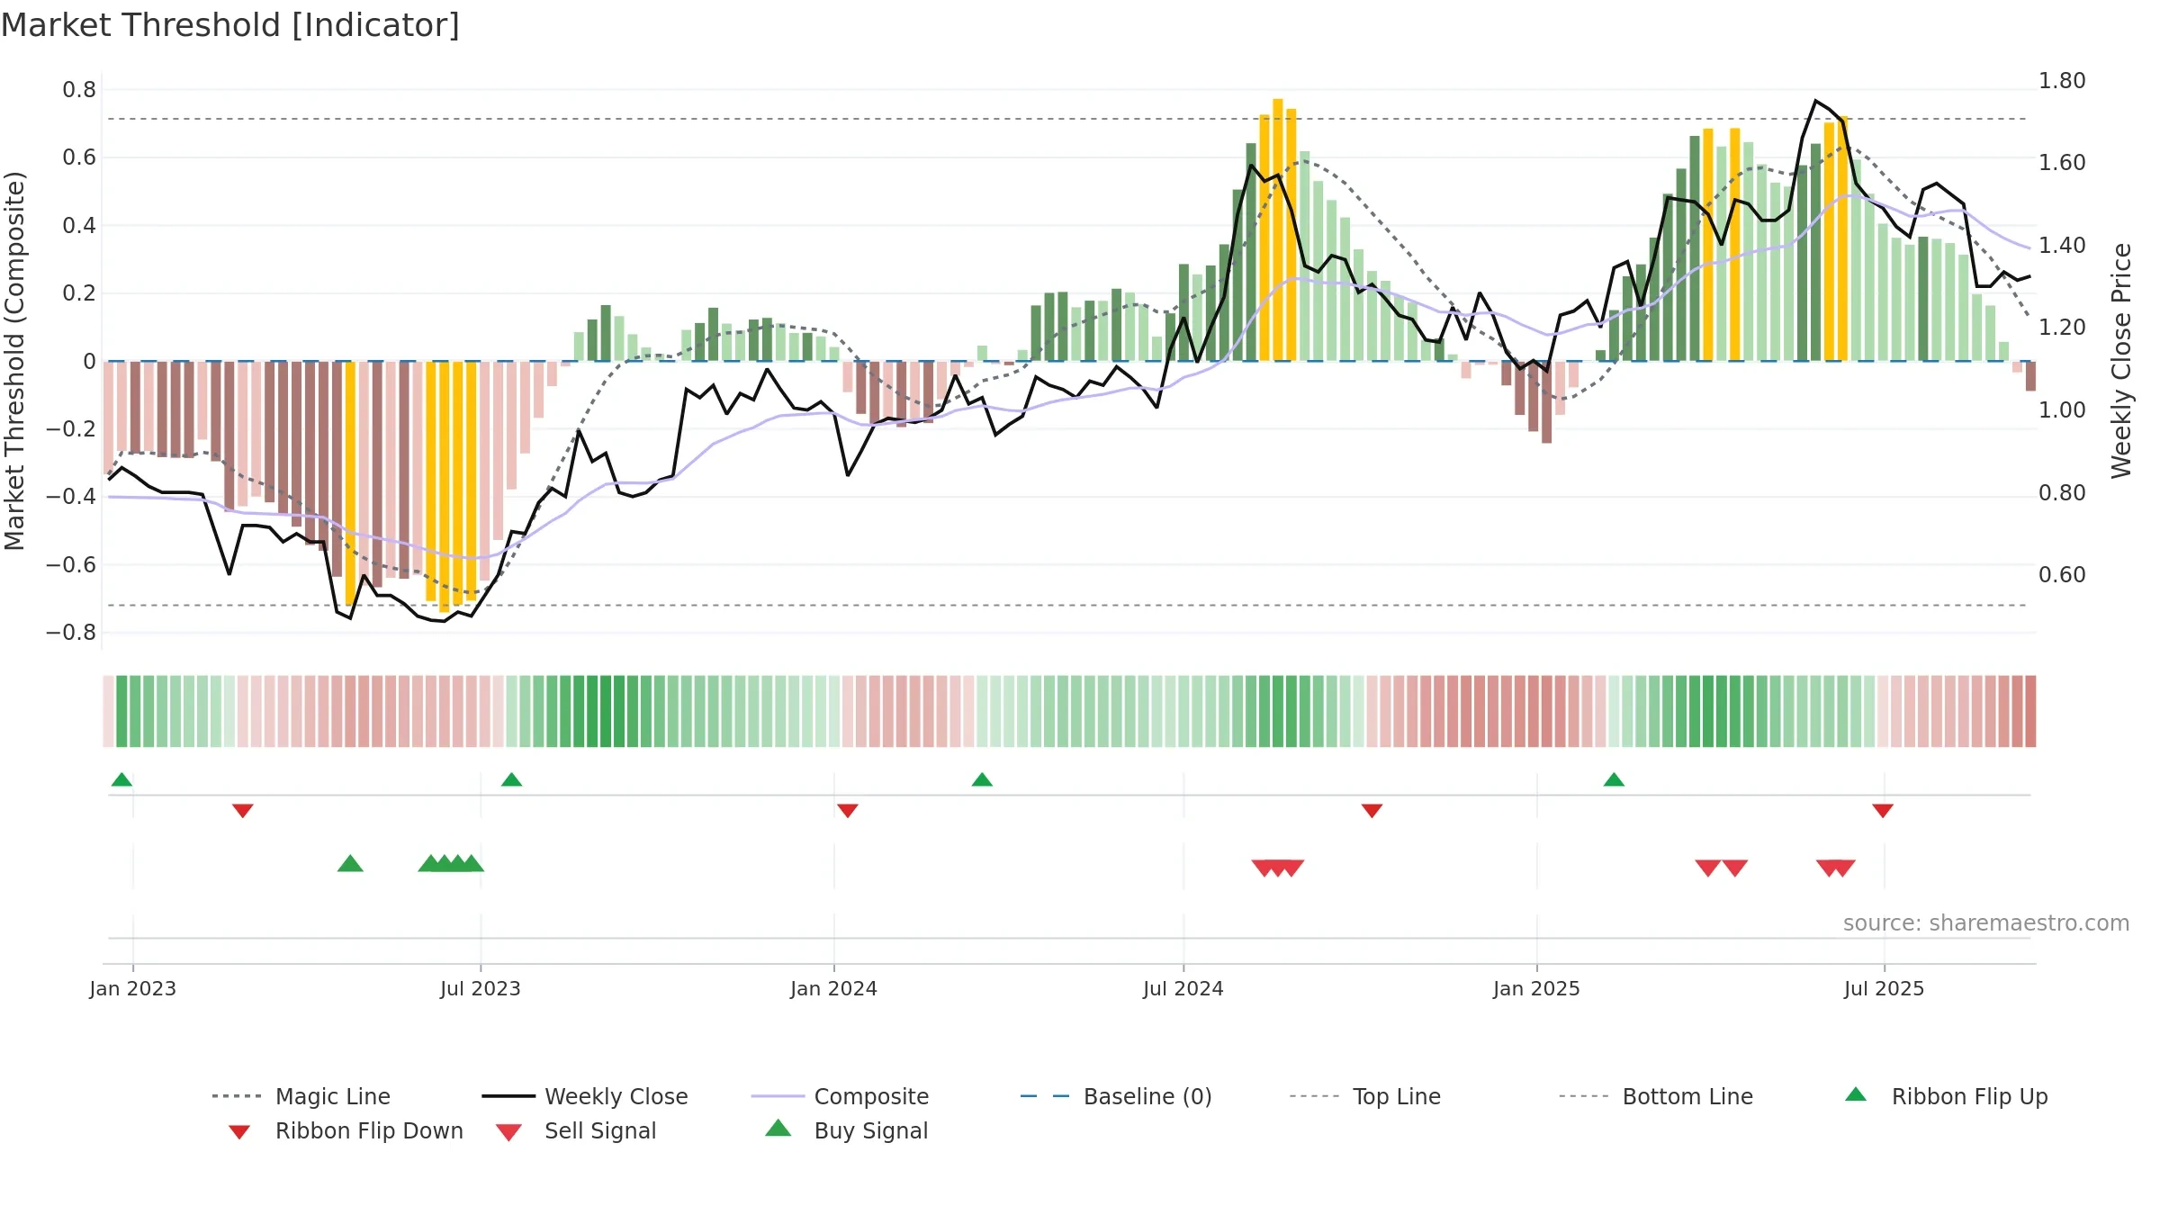Click the source: sharemaestro.com text
Viewport: 2160px width, 1215px height.
click(1986, 922)
